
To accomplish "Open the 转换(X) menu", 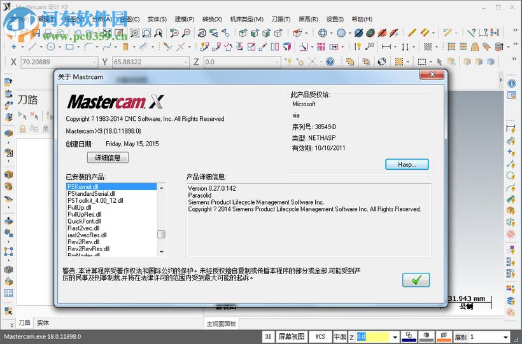I will (212, 19).
